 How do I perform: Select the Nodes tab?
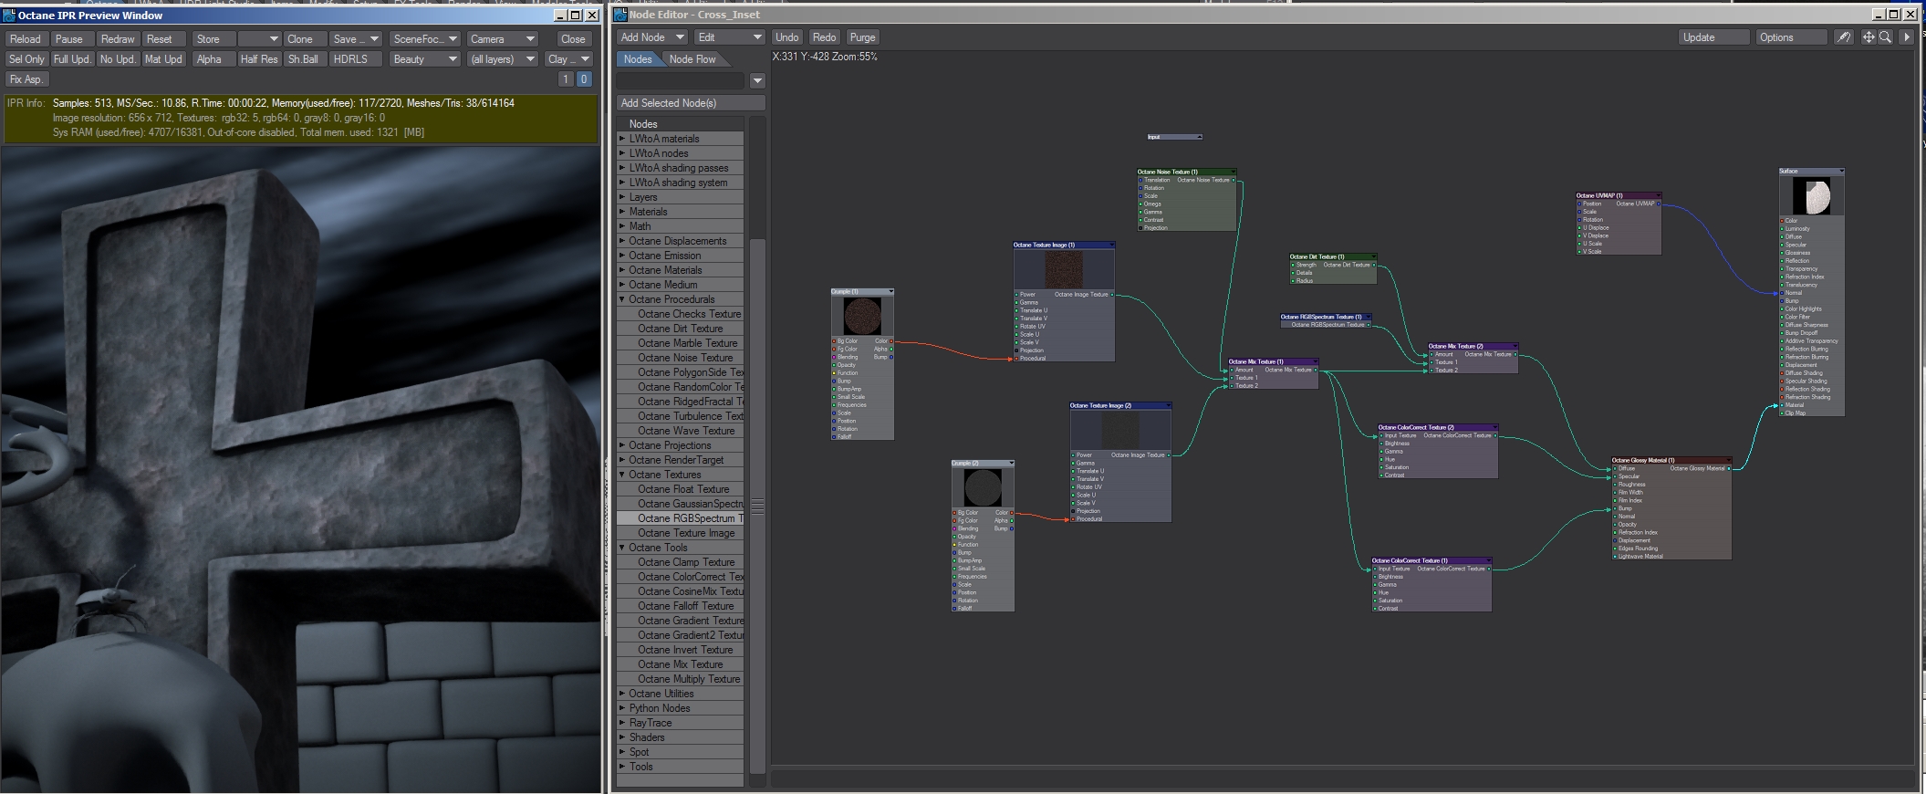coord(638,59)
